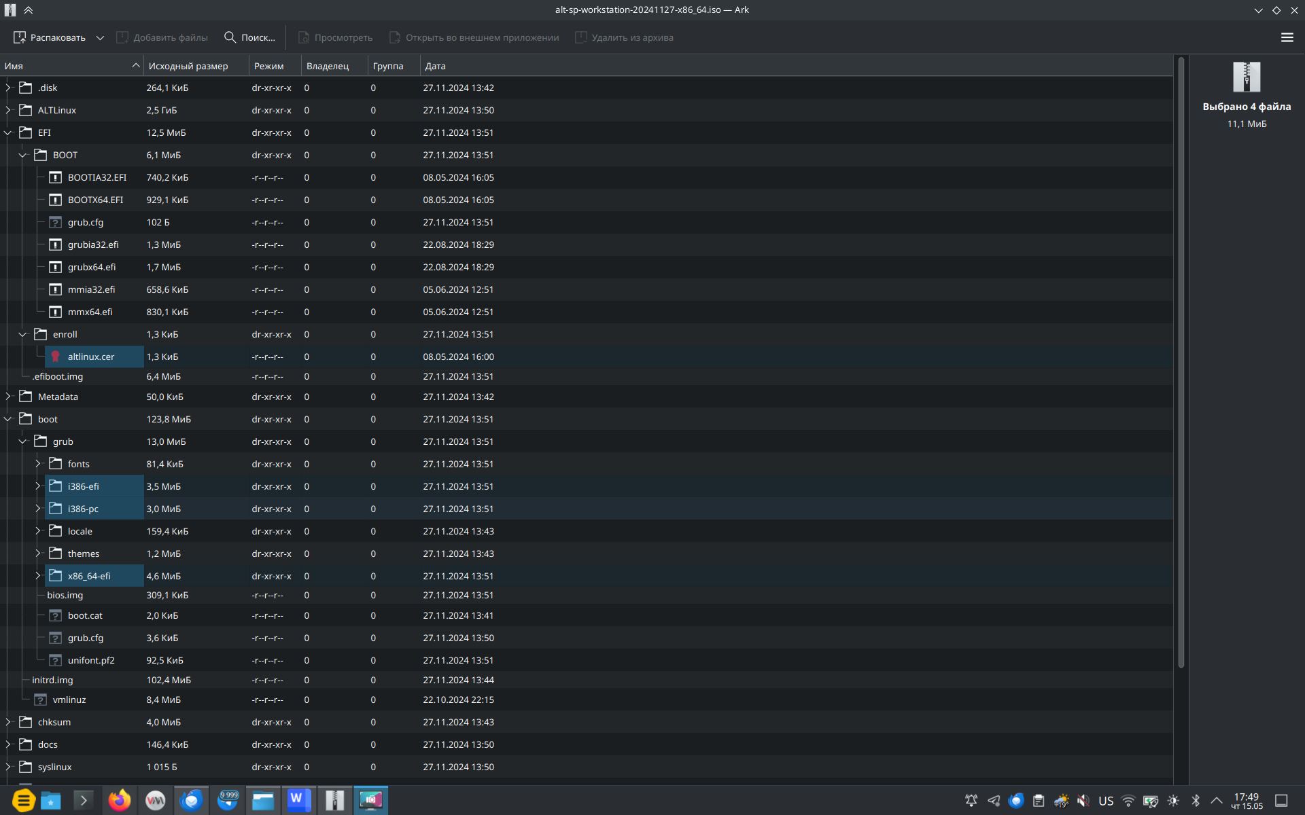Open the Поиск... search button

pos(249,37)
